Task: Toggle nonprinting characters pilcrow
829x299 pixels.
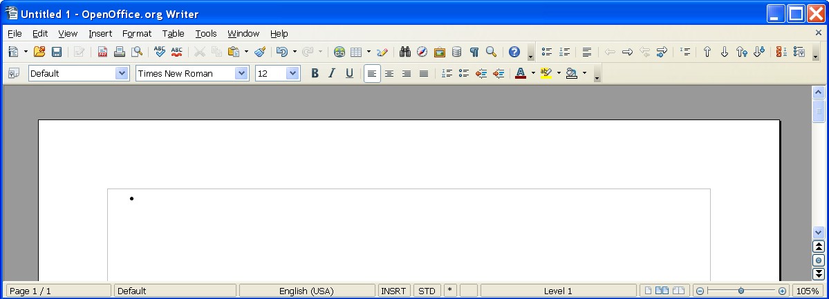Action: click(x=474, y=52)
